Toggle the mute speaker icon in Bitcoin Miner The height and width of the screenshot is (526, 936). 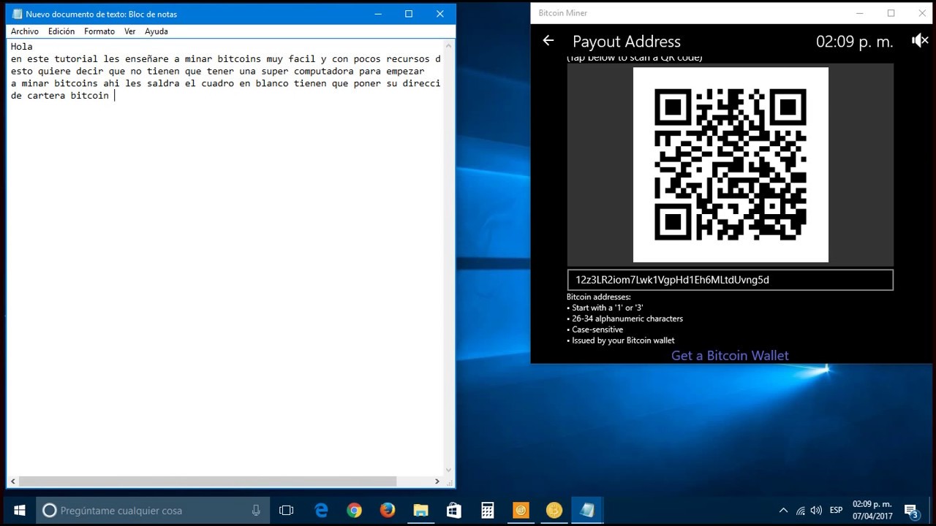(920, 41)
